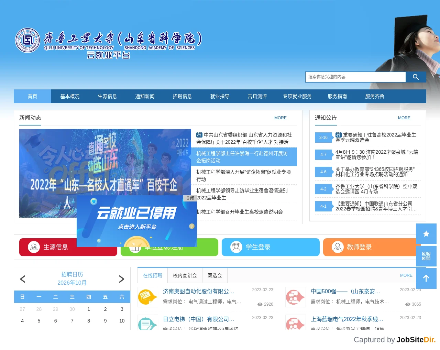Image resolution: width=440 pixels, height=350 pixels.
Task: Click the 学生登录 button
Action: coord(271,247)
